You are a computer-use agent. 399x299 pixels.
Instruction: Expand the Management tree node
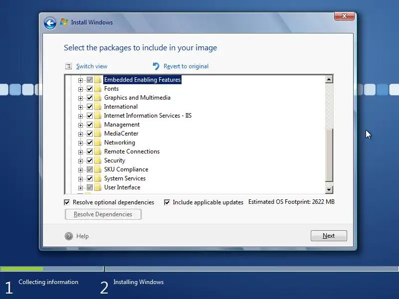coord(80,125)
